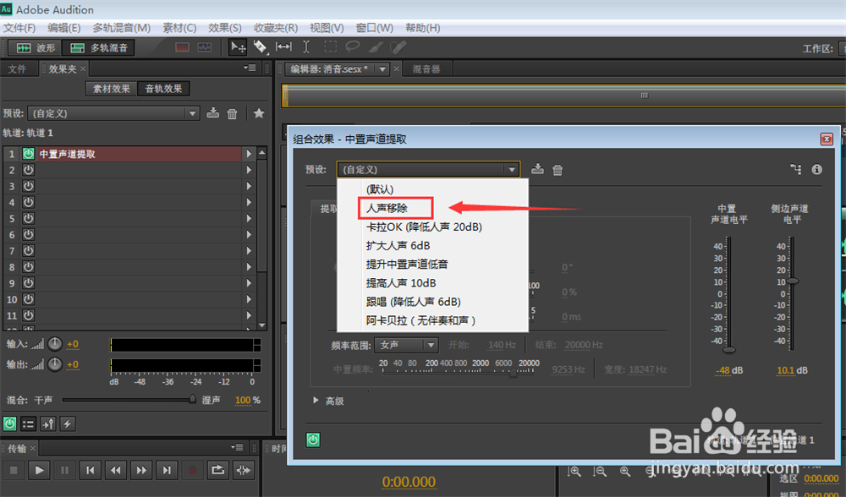
Task: Select the Slip tool
Action: pos(283,47)
